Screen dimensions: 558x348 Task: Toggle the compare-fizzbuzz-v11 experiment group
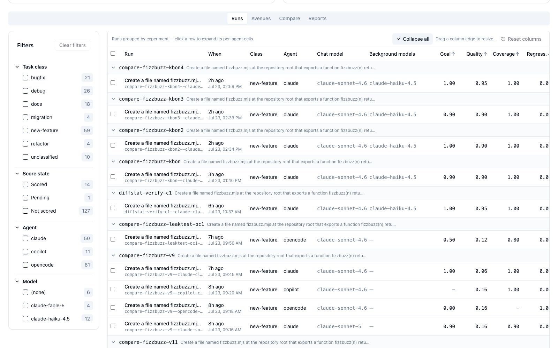point(113,342)
